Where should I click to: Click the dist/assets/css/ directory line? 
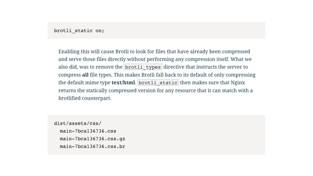(x=78, y=123)
